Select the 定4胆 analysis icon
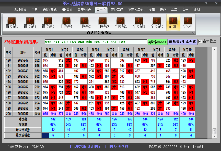The width and height of the screenshot is (221, 151). [x=188, y=22]
